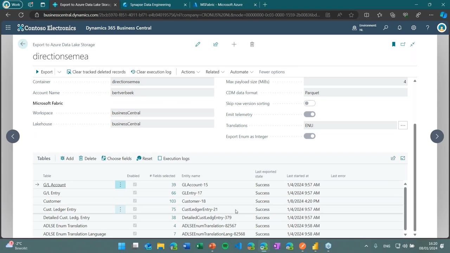Show hidden system tray icons chevron

366,246
